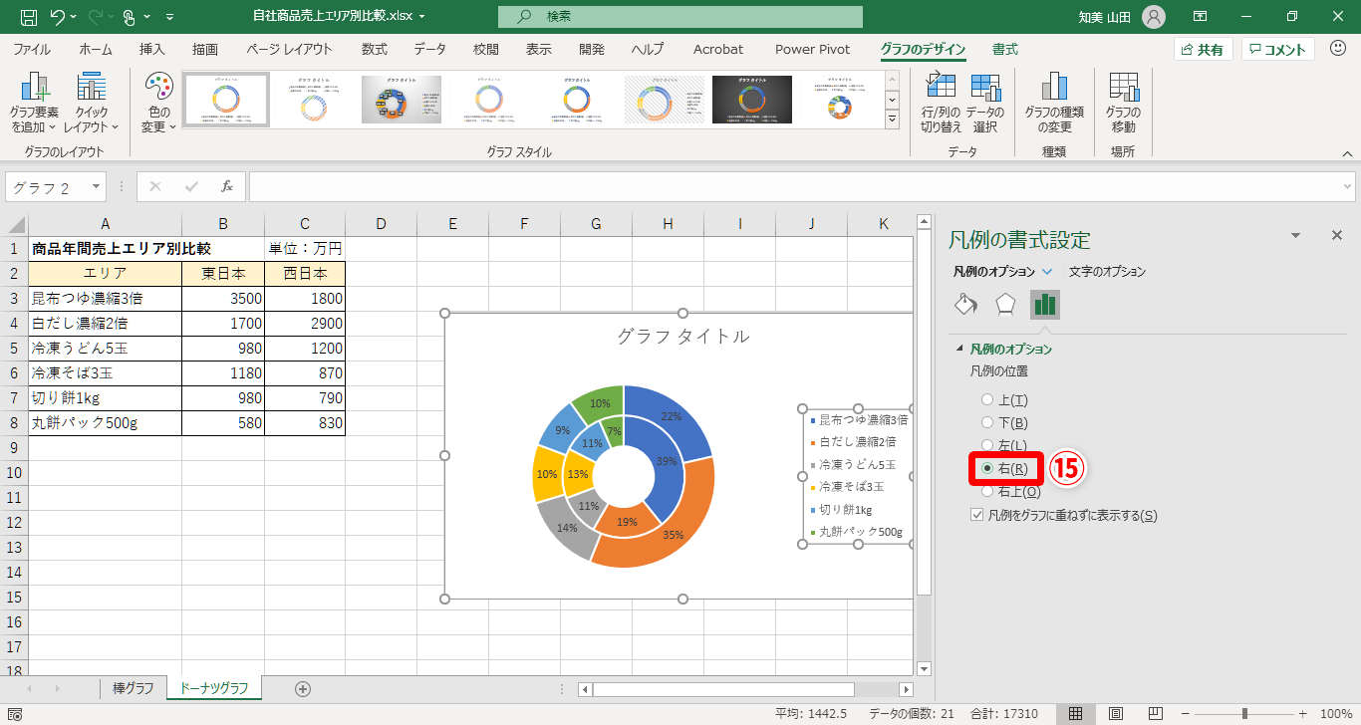Select column A header
The image size is (1361, 725).
point(105,224)
